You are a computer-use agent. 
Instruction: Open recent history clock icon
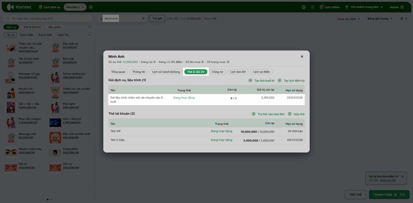tap(90, 27)
